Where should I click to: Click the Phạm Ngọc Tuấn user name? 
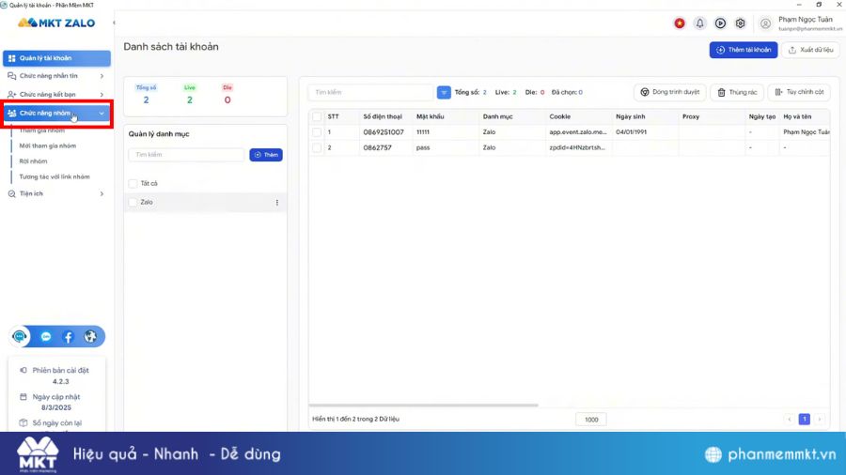point(805,20)
